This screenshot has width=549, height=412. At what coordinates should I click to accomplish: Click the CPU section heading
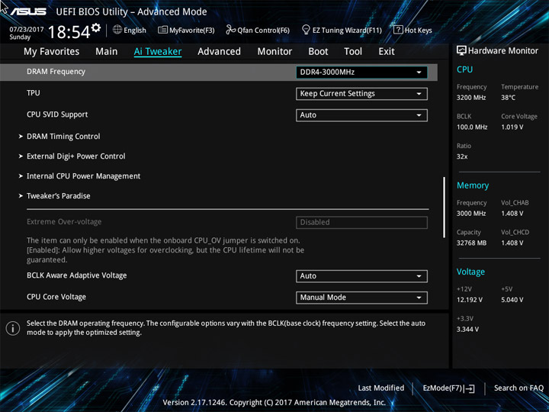[464, 69]
